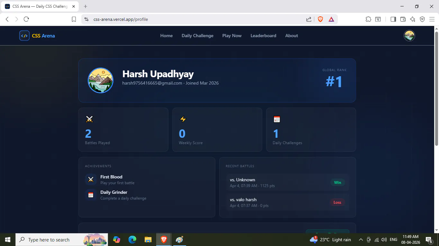The image size is (439, 246).
Task: Click the CSS Arena code logo icon
Action: click(x=24, y=36)
